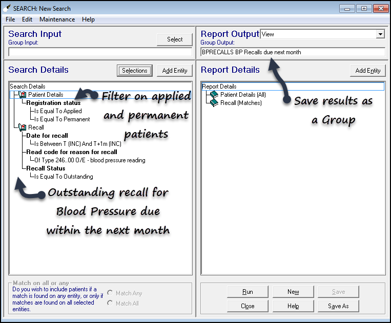Select the Read code for reason for recall item
The width and height of the screenshot is (391, 323).
(x=72, y=152)
